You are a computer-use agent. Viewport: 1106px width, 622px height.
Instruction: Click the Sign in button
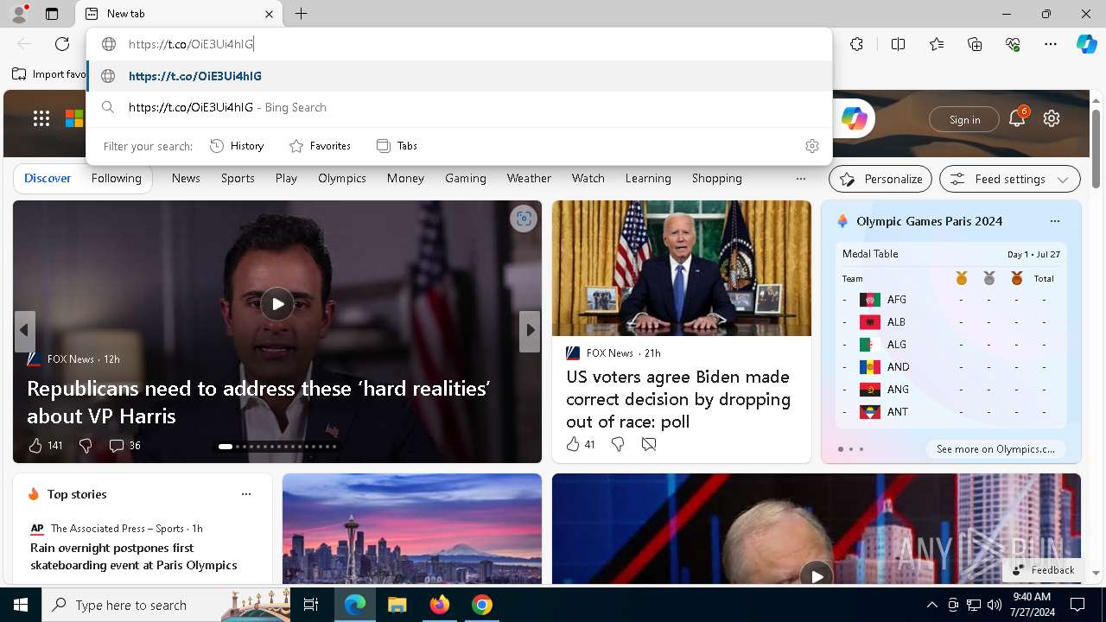[964, 119]
